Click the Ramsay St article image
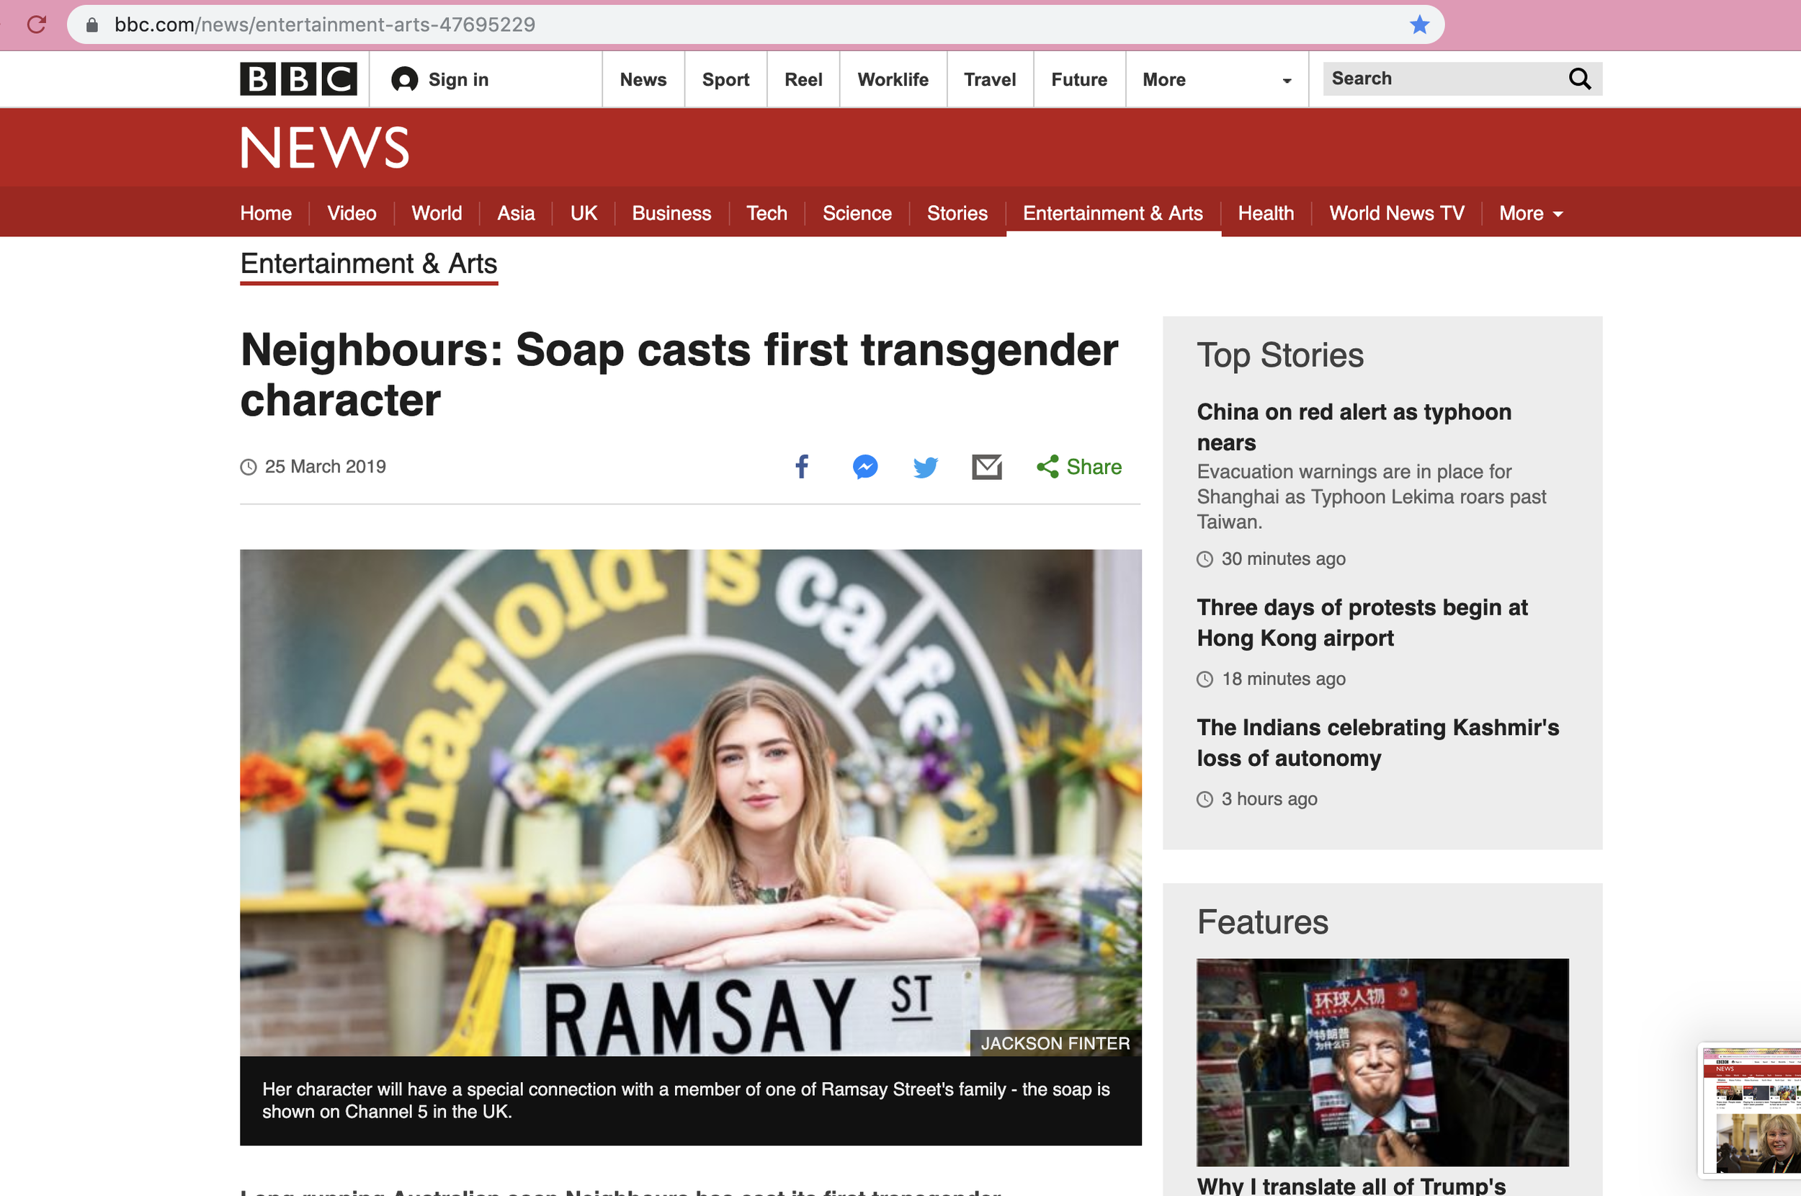This screenshot has height=1196, width=1801. click(x=690, y=803)
